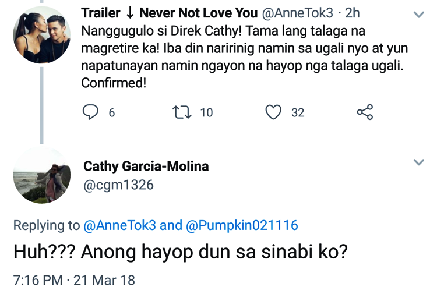
Task: View the 6 replies count
Action: point(111,112)
